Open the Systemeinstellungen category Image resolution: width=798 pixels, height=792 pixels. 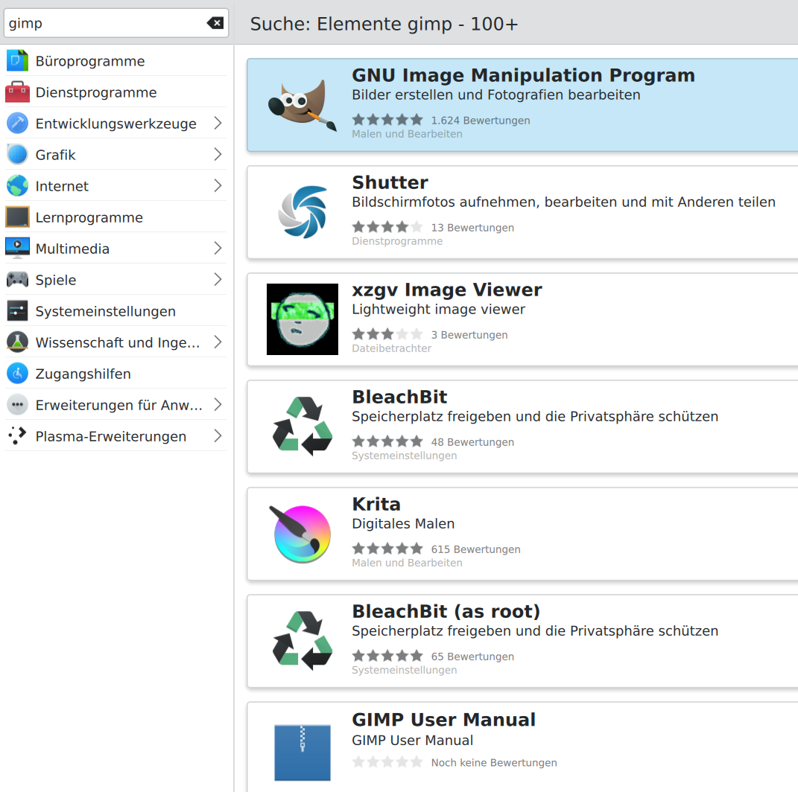(x=116, y=310)
